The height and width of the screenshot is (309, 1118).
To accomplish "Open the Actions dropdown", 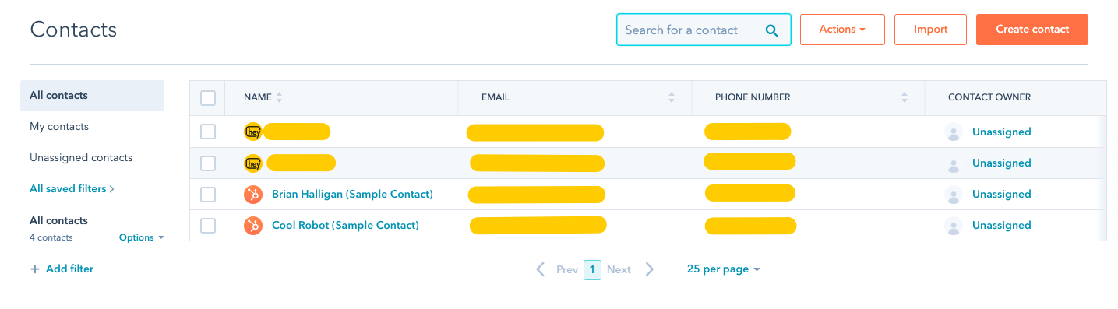I will pyautogui.click(x=842, y=30).
